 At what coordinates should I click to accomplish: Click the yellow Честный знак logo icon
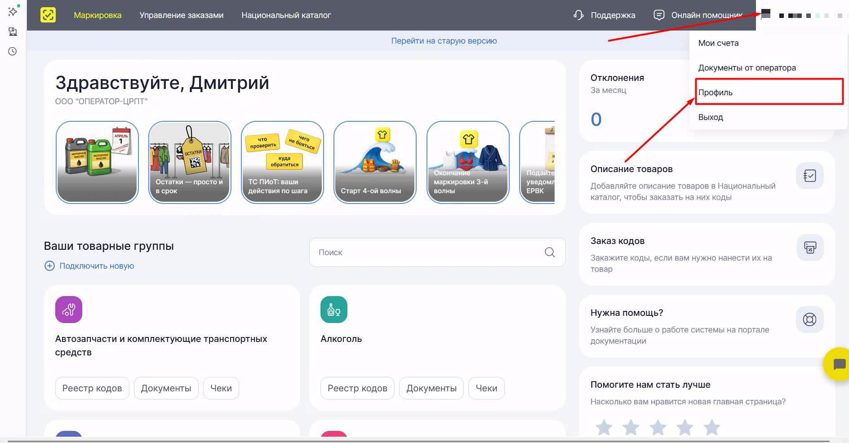pyautogui.click(x=48, y=15)
